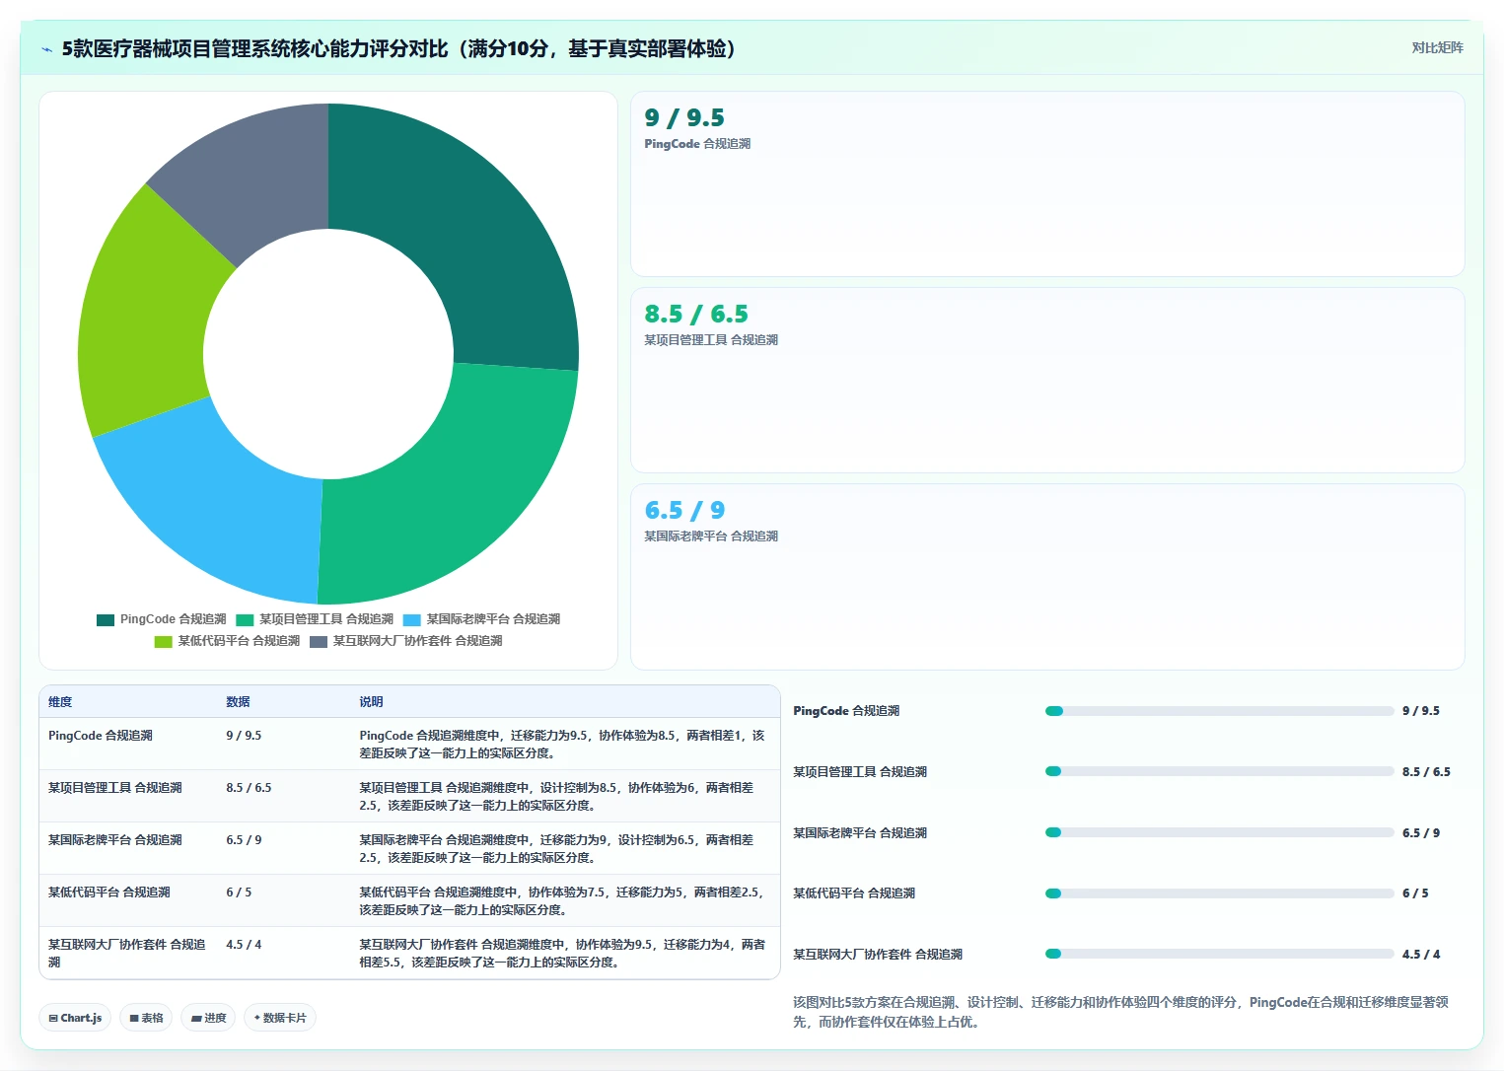Click the icon beside the chart title

click(x=46, y=49)
